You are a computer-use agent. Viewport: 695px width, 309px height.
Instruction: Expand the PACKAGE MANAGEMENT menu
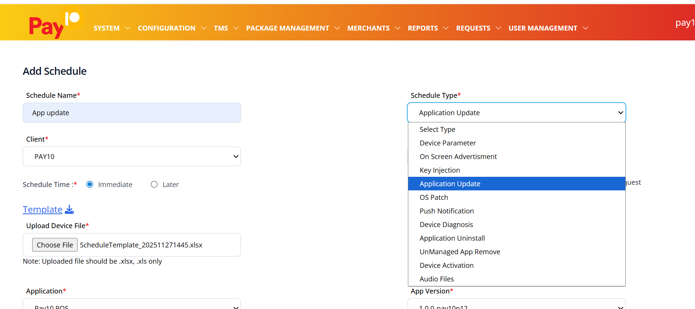point(292,28)
